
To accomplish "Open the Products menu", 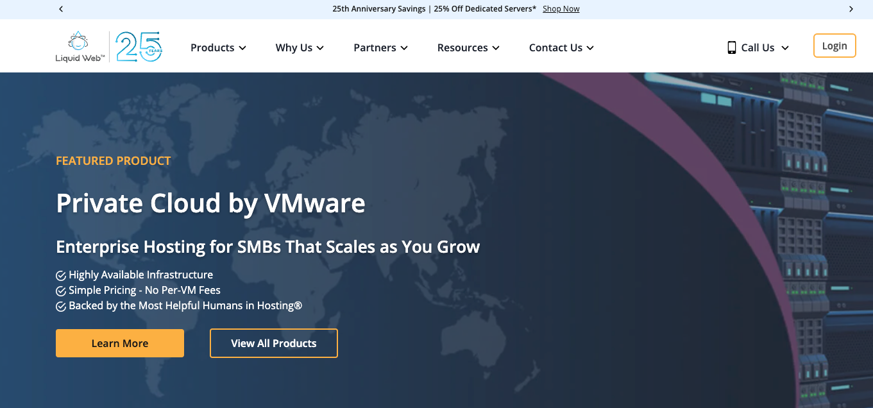I will click(218, 47).
